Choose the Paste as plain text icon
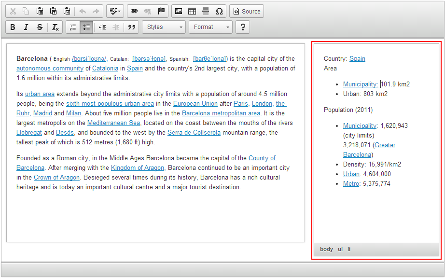Image resolution: width=445 pixels, height=278 pixels. 54,12
